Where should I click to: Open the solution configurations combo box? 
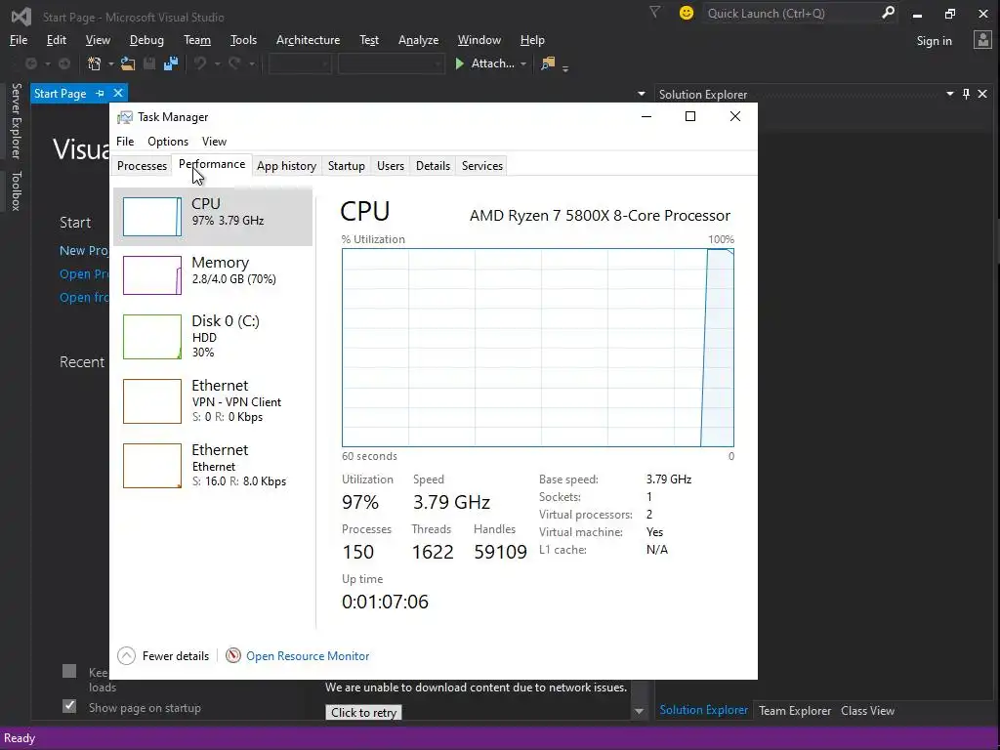300,63
